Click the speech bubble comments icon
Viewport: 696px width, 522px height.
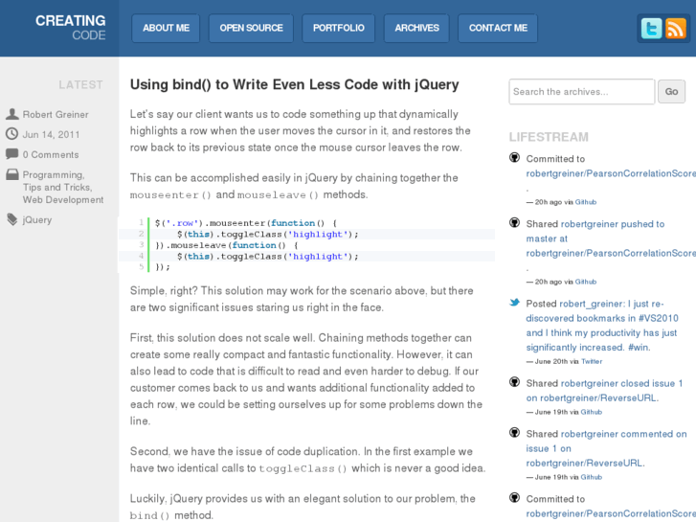[x=11, y=154]
